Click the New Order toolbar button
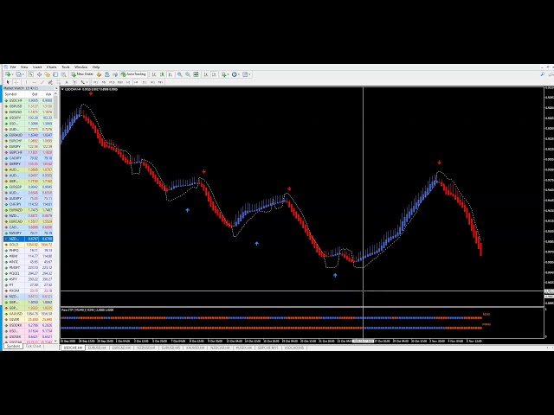The image size is (554, 415). pos(84,74)
